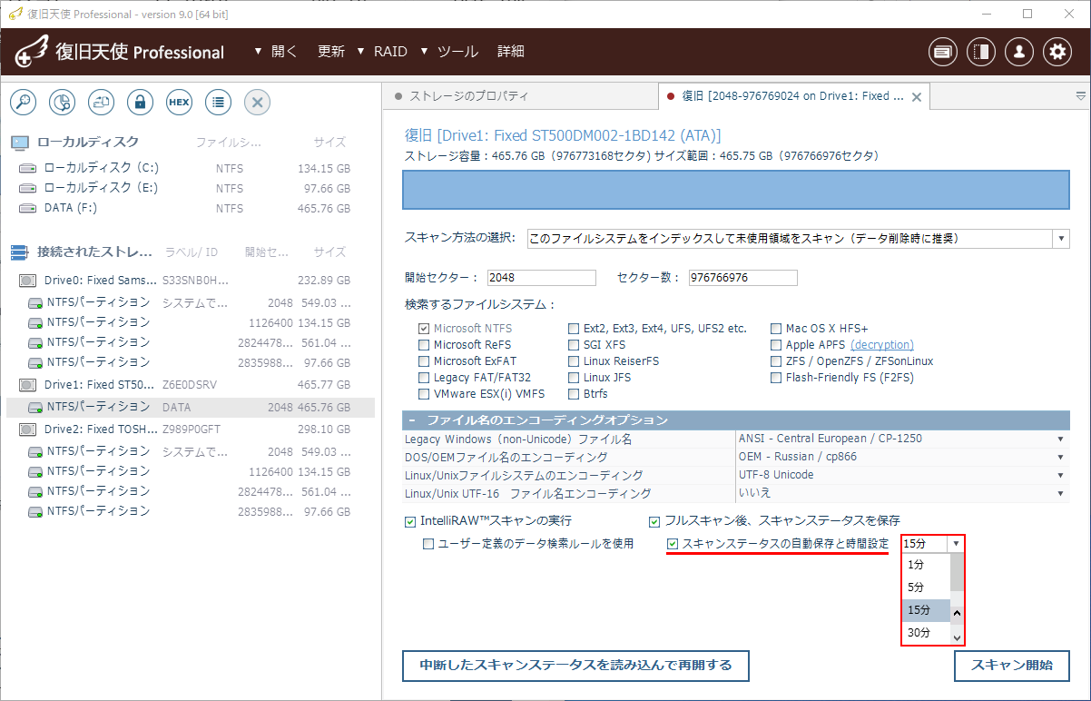
Task: Check the VMware ESX(i) VMFS checkbox
Action: pos(424,394)
